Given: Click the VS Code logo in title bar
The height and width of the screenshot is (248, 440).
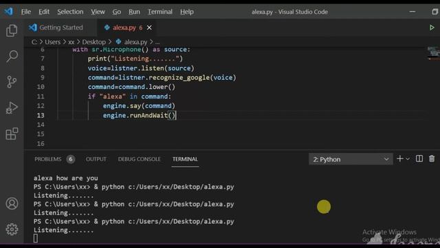Looking at the screenshot, I should [8, 12].
